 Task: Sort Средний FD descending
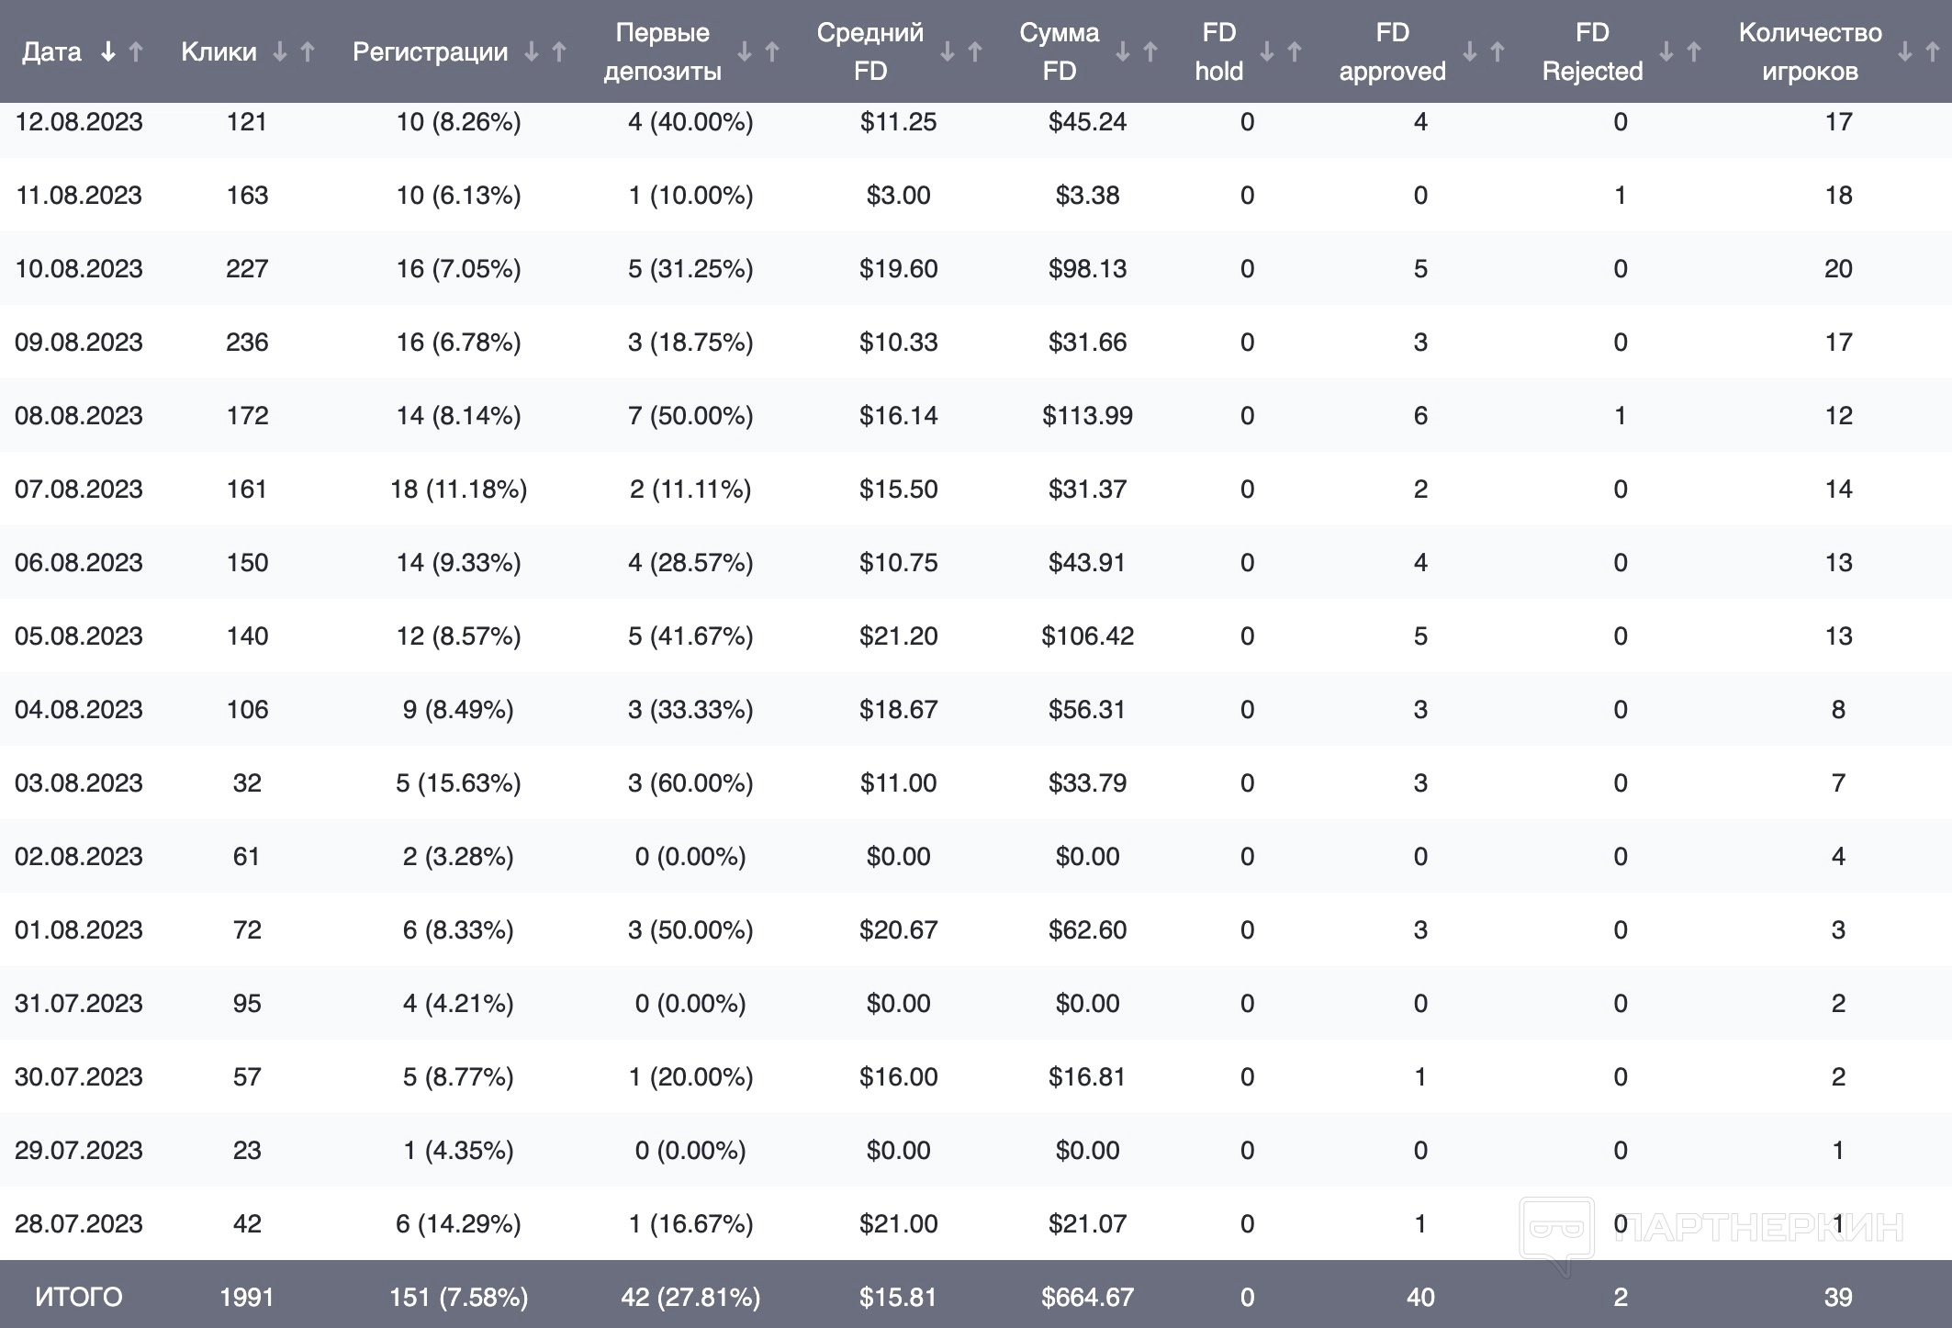pyautogui.click(x=948, y=52)
